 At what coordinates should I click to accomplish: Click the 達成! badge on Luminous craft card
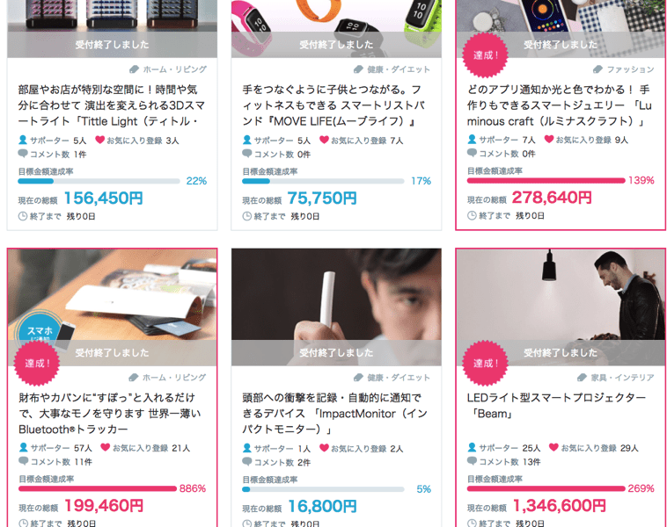click(x=485, y=55)
